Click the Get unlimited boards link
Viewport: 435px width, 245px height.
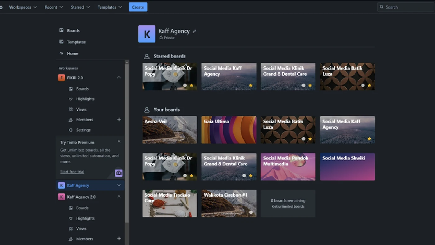(x=288, y=207)
